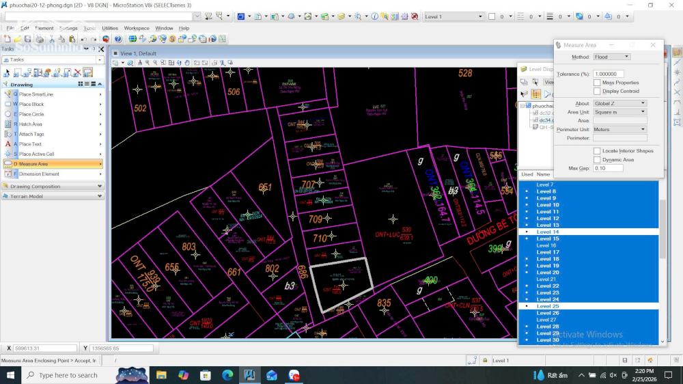Click the Print icon in the toolbar
The image size is (683, 384).
point(40,39)
